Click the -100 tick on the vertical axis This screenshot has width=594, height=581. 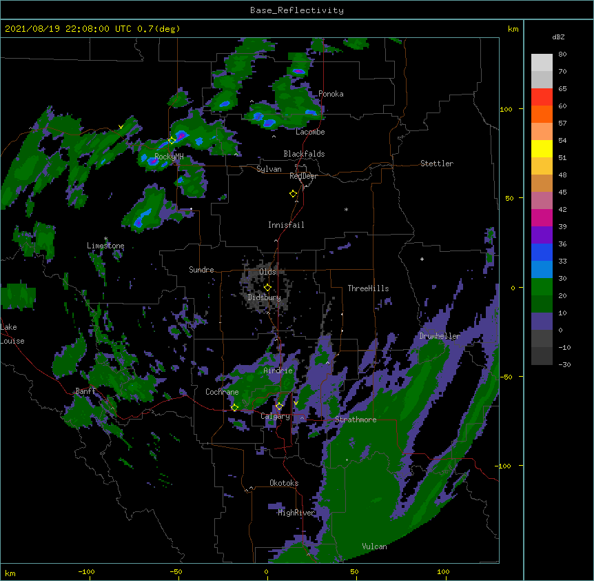pos(504,466)
